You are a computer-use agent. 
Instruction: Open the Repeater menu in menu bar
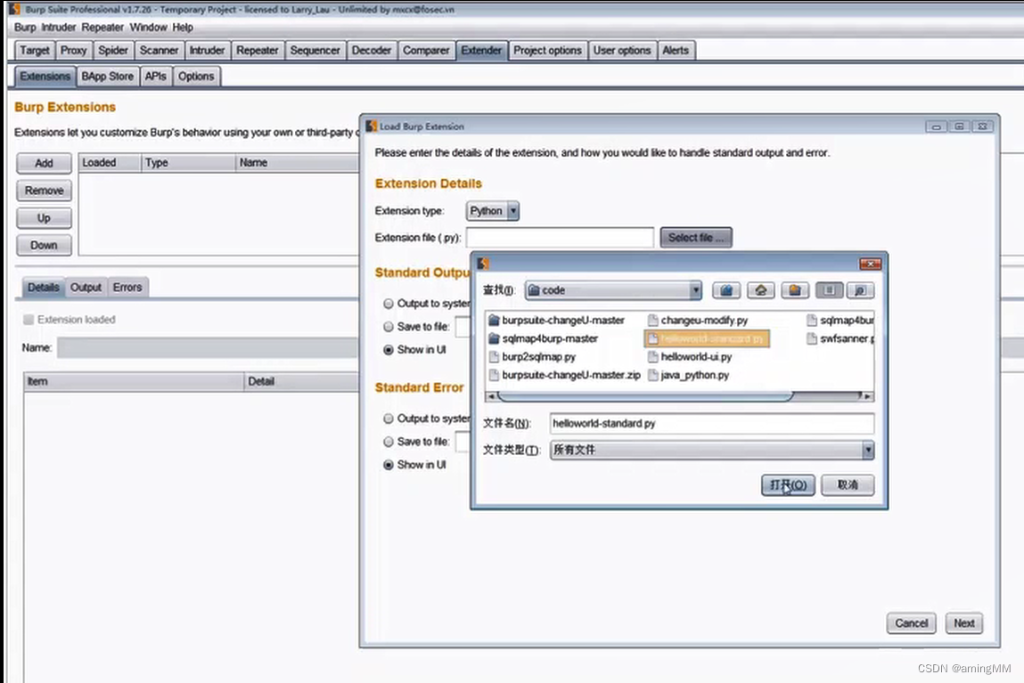tap(102, 28)
